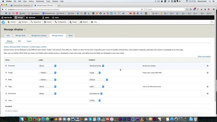217x122 pixels.
Task: Open the Back to site link
Action: (7, 18)
